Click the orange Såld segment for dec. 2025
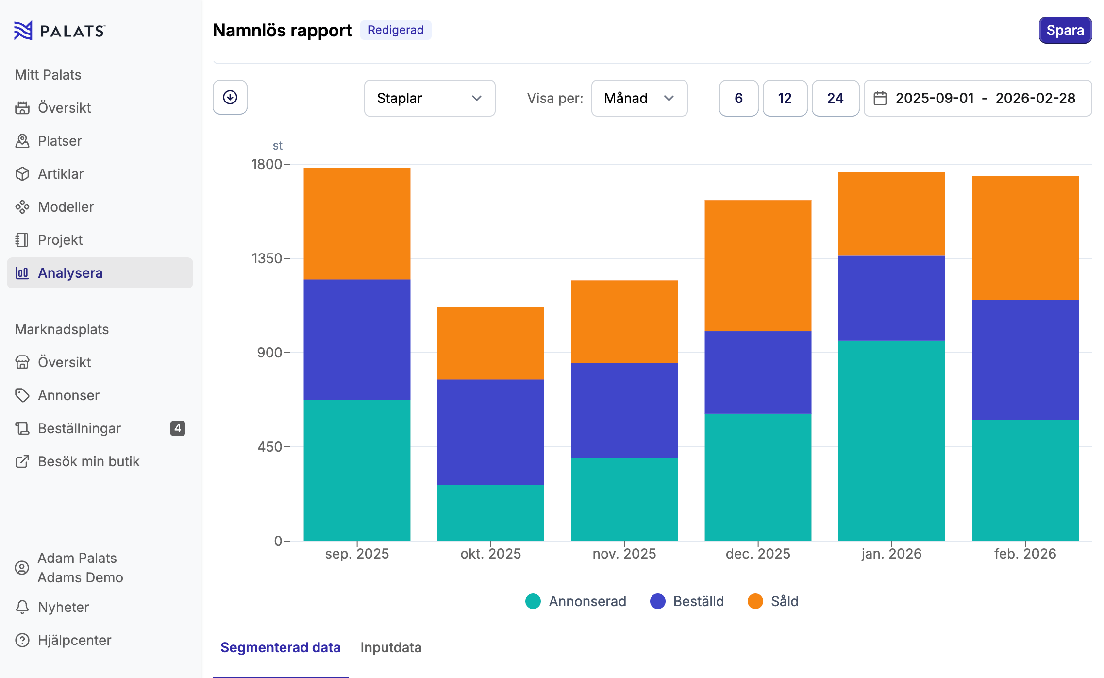This screenshot has width=1104, height=678. pos(757,265)
